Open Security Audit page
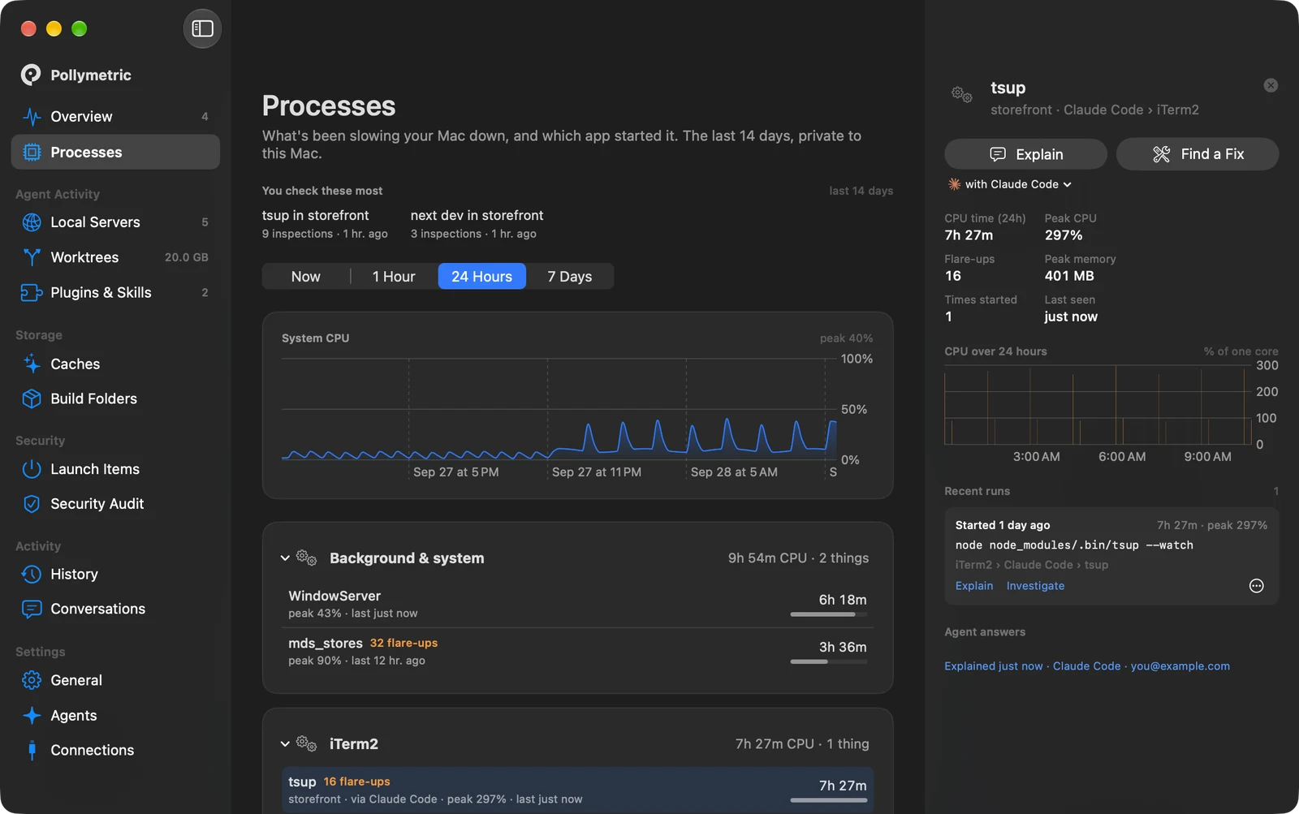This screenshot has width=1299, height=814. pyautogui.click(x=115, y=504)
